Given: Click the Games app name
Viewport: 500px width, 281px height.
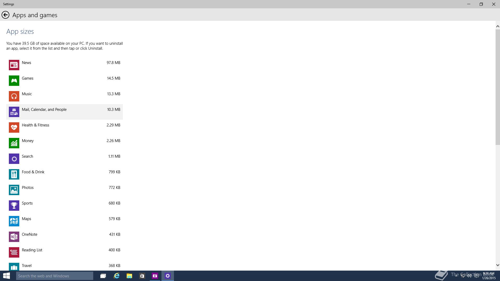Looking at the screenshot, I should [28, 78].
